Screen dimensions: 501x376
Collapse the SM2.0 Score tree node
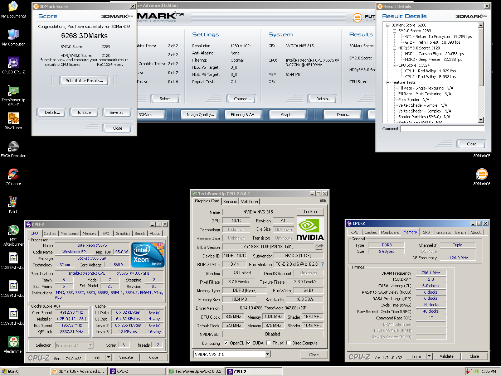pyautogui.click(x=394, y=31)
